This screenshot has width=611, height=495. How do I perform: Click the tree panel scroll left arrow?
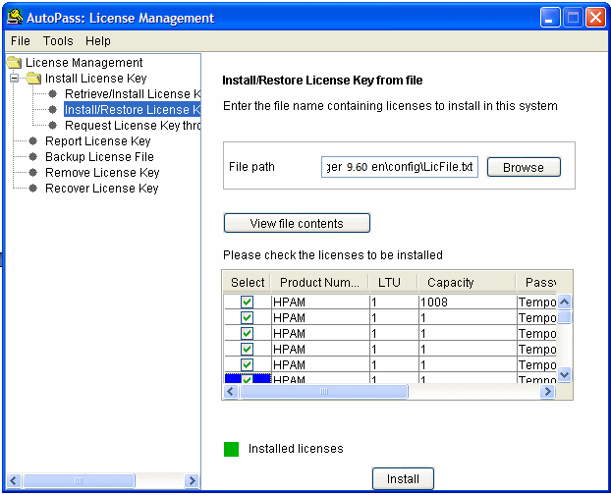click(x=14, y=480)
